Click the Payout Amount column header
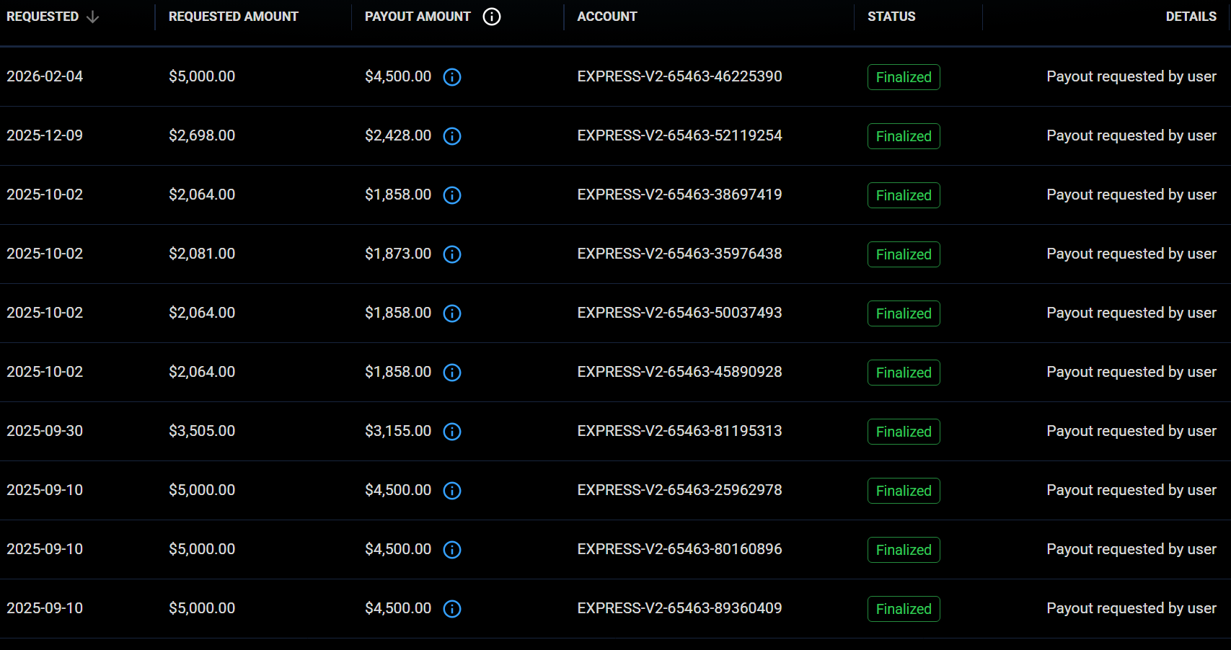Screen dimensions: 1231x650 tap(418, 17)
